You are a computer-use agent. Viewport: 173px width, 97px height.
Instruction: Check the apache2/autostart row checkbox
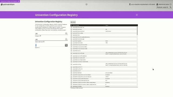[71, 29]
